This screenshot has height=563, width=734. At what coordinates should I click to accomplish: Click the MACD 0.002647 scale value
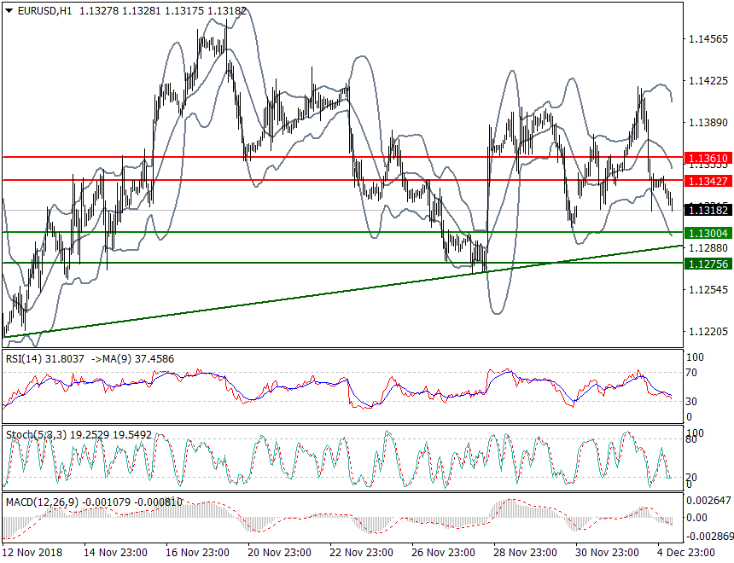[x=708, y=501]
